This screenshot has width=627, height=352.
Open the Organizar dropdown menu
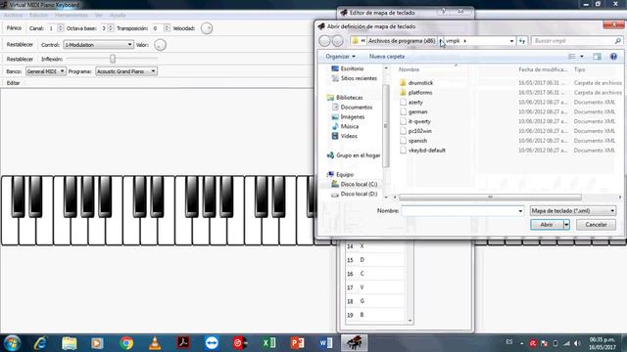(x=340, y=57)
